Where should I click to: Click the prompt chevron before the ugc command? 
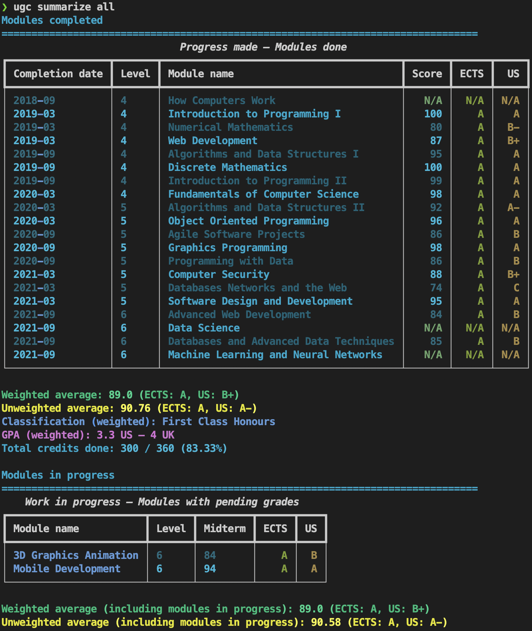[x=4, y=7]
